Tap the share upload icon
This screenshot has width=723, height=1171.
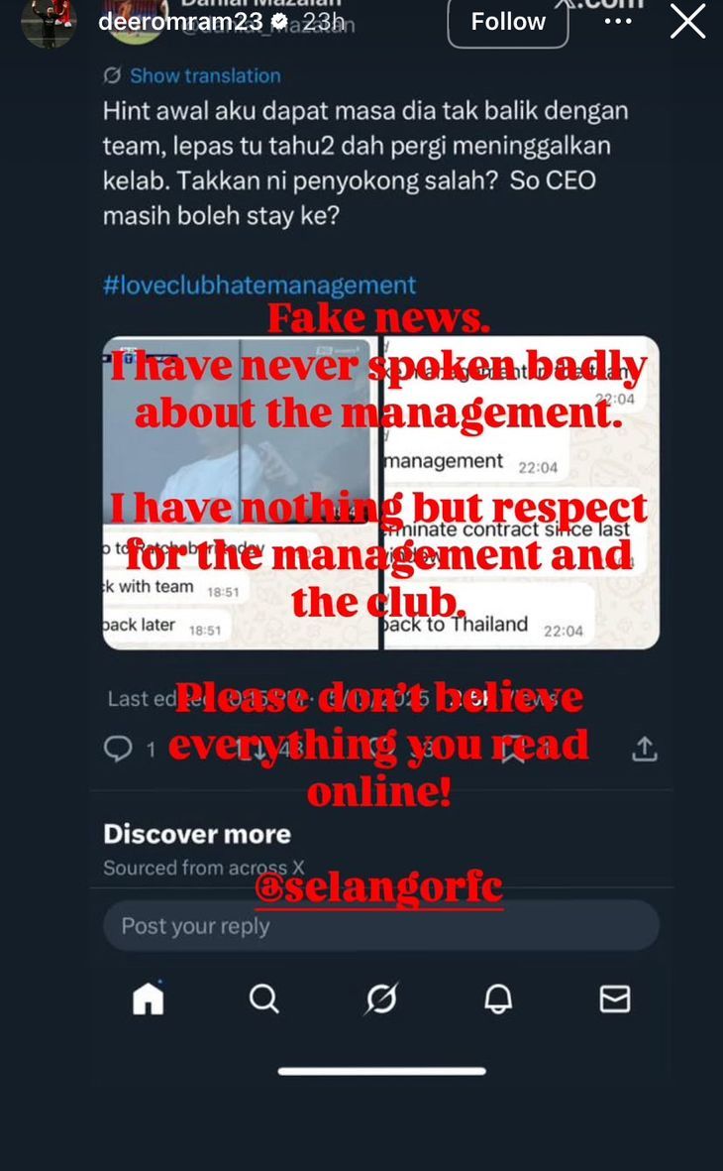[x=645, y=749]
